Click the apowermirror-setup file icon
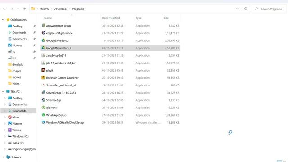Image resolution: width=288 pixels, height=162 pixels. [43, 26]
